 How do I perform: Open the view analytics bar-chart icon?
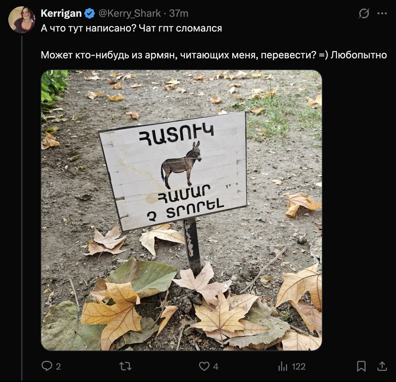(x=283, y=366)
